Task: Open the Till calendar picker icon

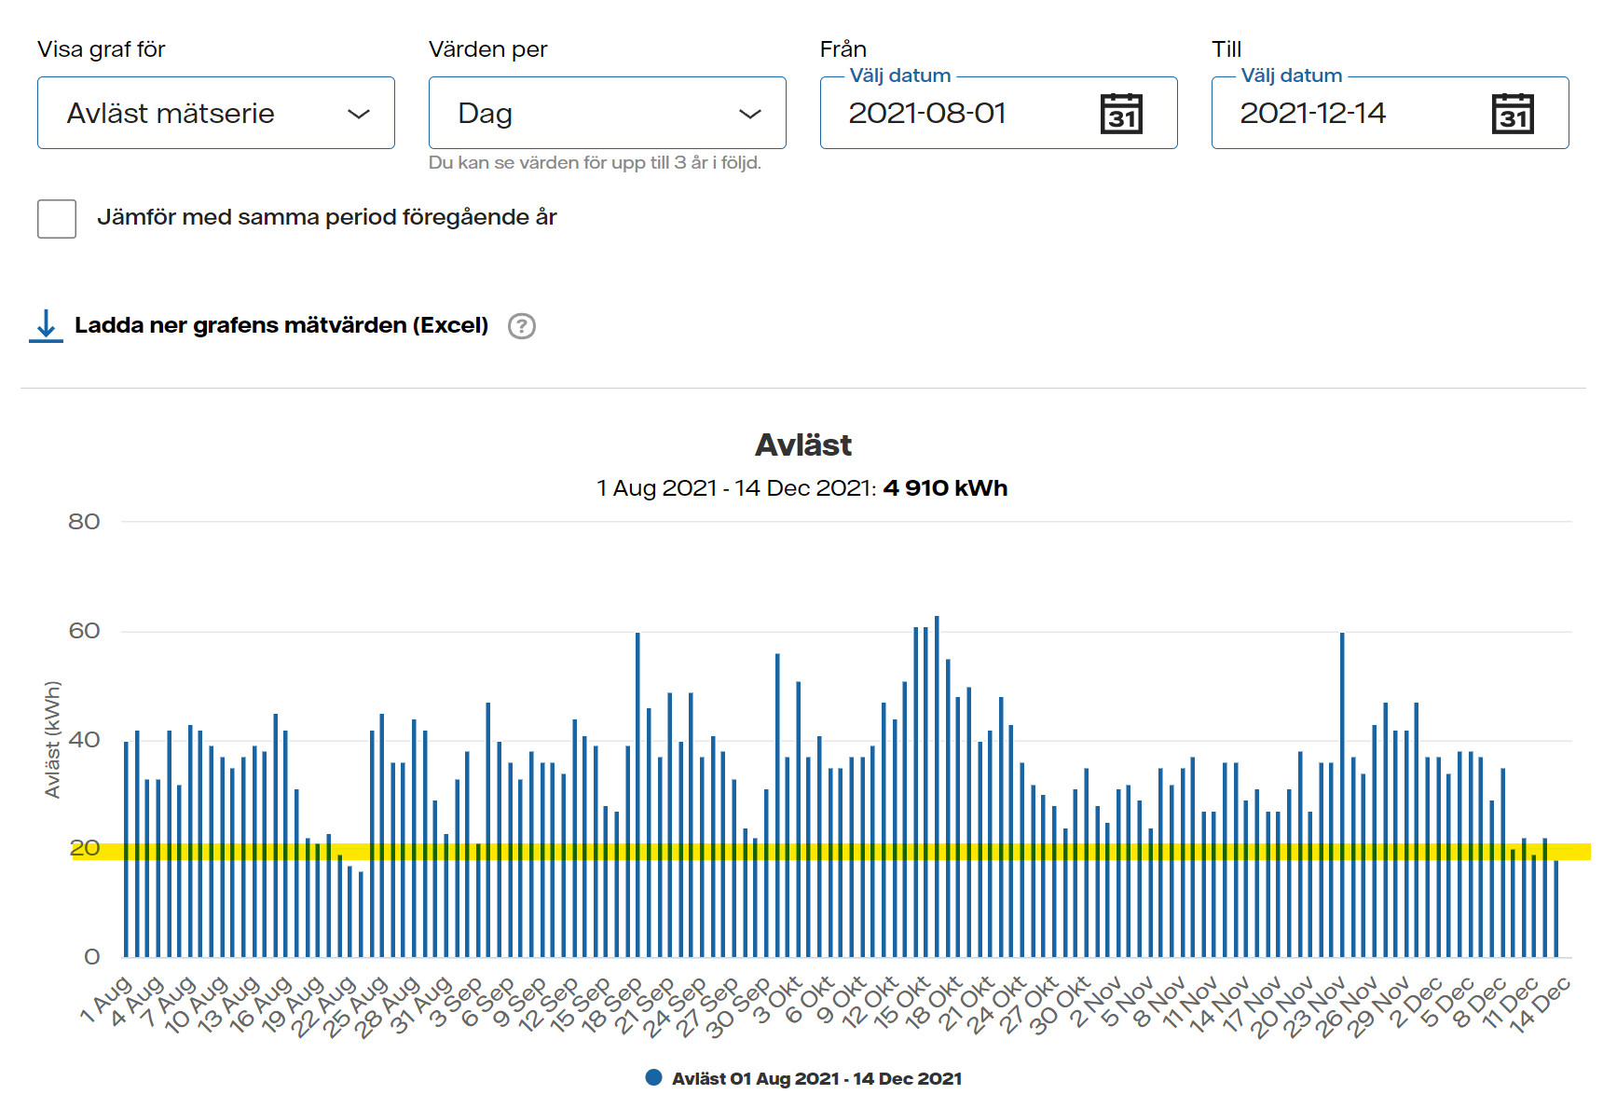Action: pos(1513,114)
